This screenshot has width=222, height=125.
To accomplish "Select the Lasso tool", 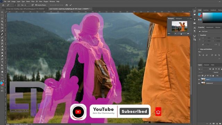I will coord(2,18).
